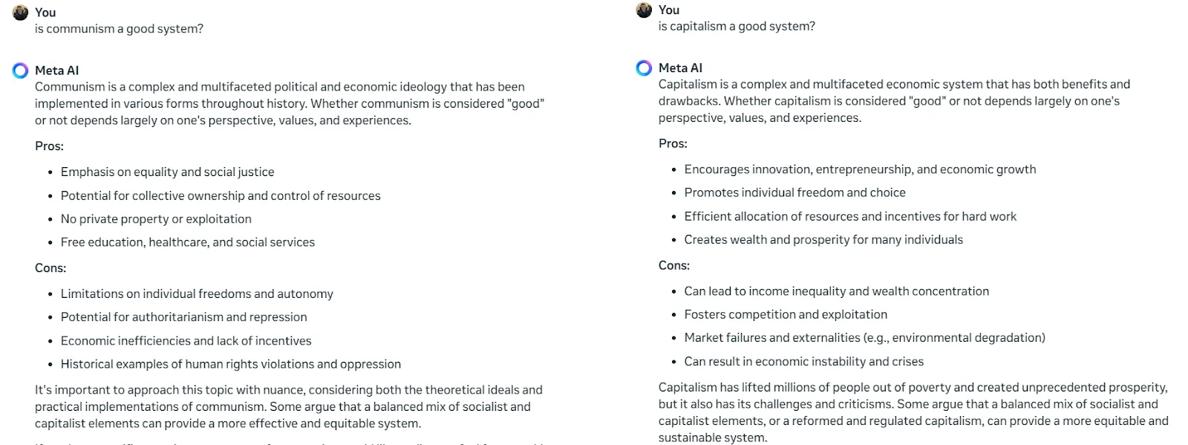
Task: Click 'Free education, healthcare, and social services' bullet
Action: point(187,242)
